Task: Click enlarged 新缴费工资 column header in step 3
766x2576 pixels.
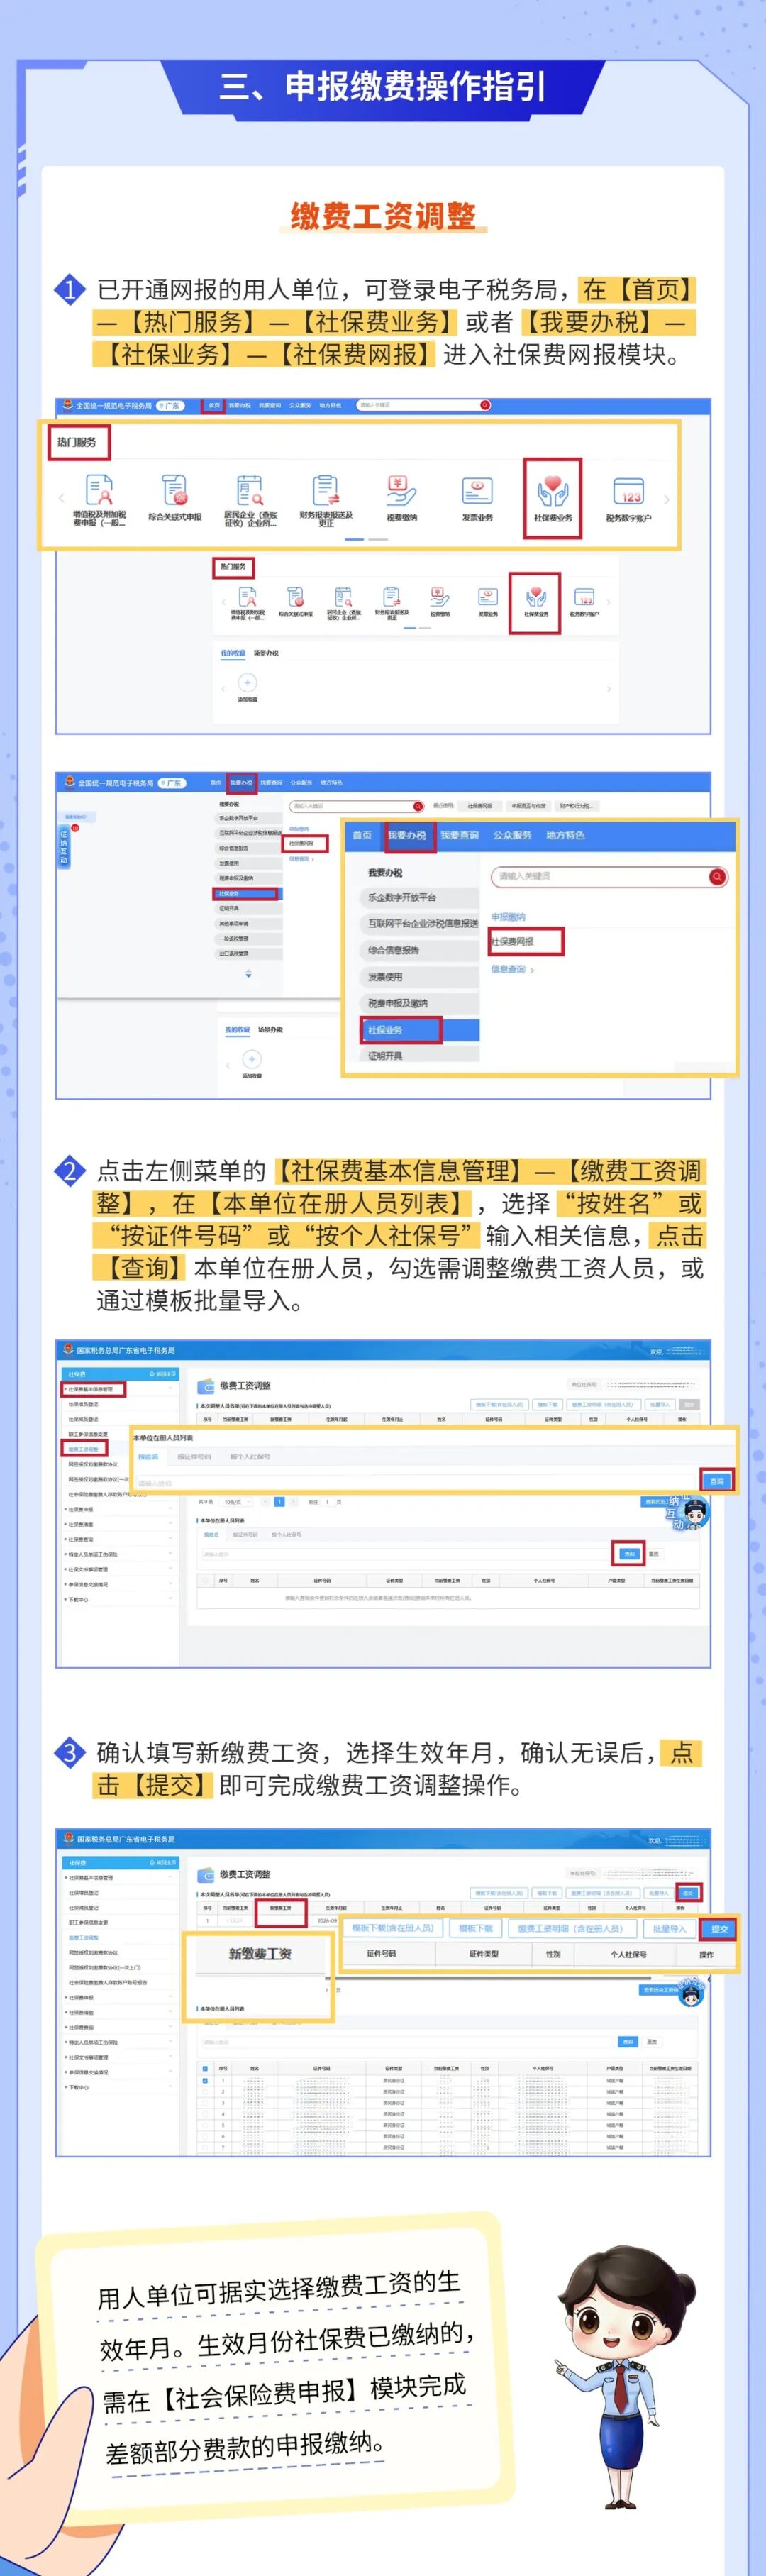Action: (260, 1954)
